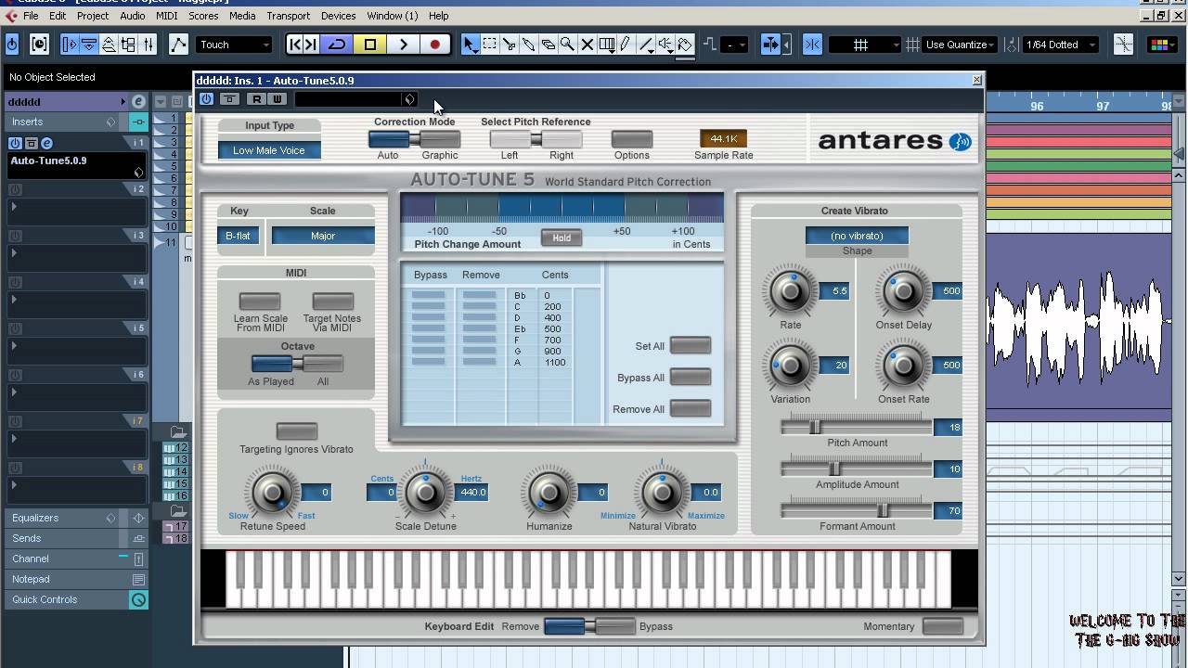Toggle Read automation R in plugin window
Viewport: 1188px width, 668px height.
pos(257,99)
